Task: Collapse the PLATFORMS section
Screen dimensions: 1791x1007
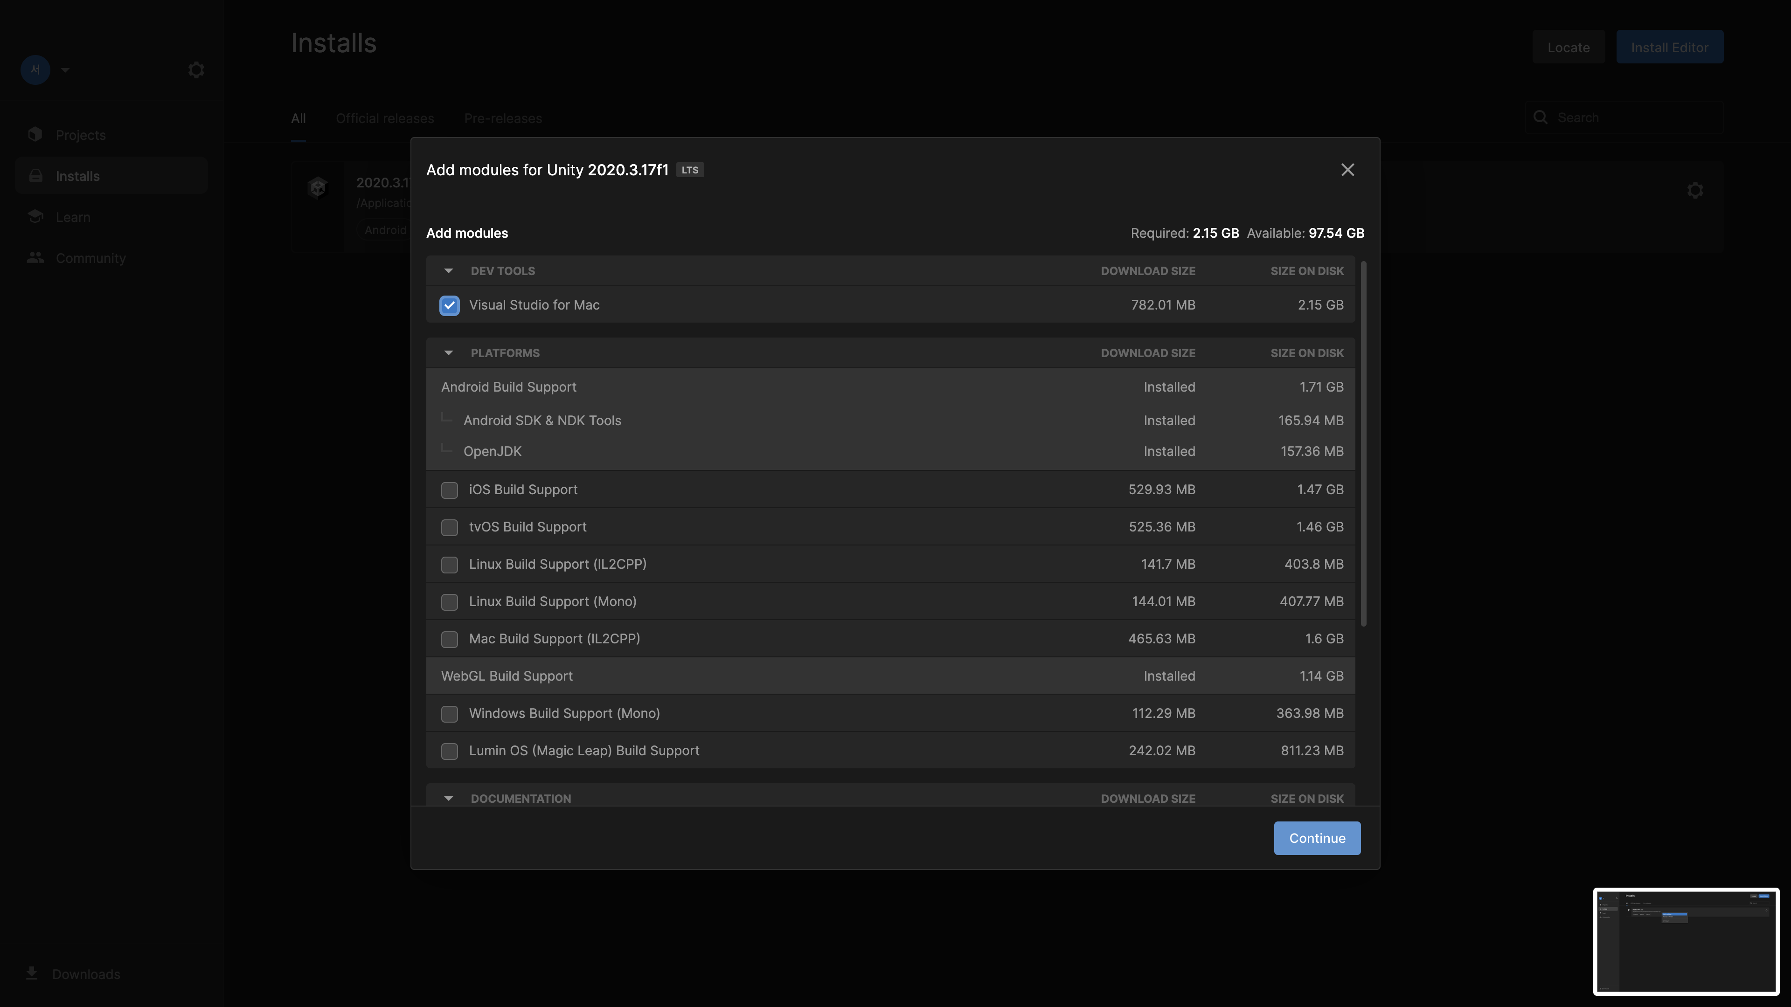Action: (x=448, y=352)
